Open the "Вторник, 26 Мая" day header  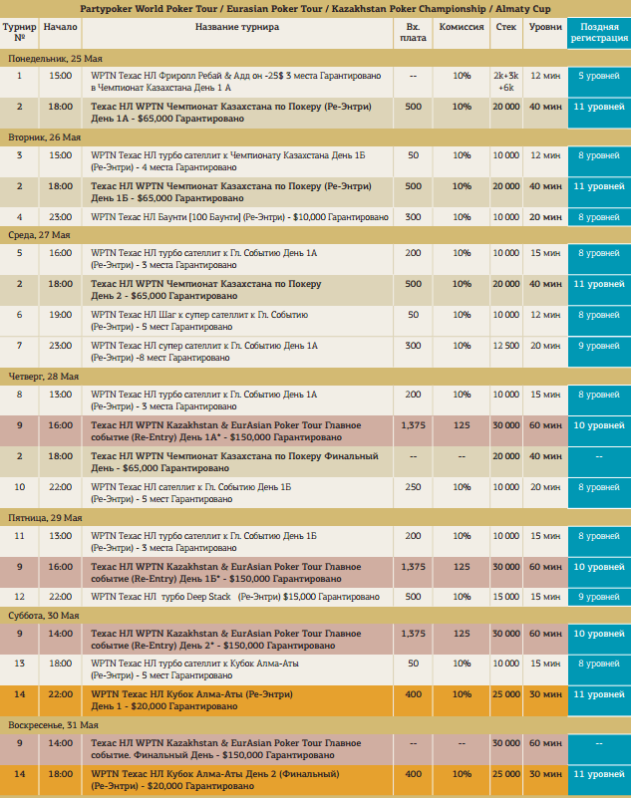tap(44, 138)
